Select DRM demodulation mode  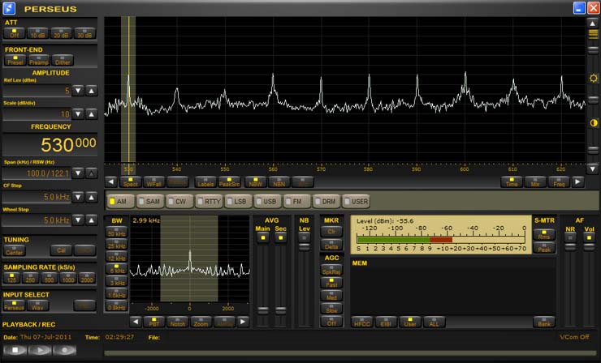point(327,201)
